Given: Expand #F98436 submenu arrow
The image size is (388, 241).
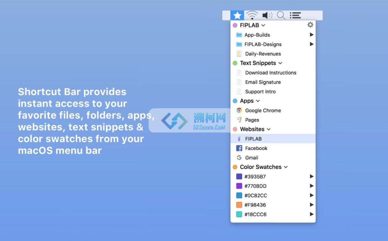Looking at the screenshot, I should point(312,205).
